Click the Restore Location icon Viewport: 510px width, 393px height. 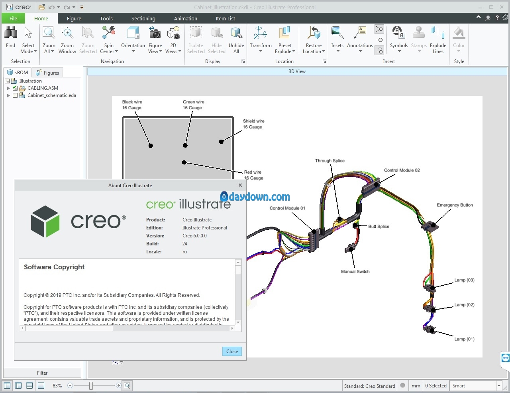pos(314,34)
